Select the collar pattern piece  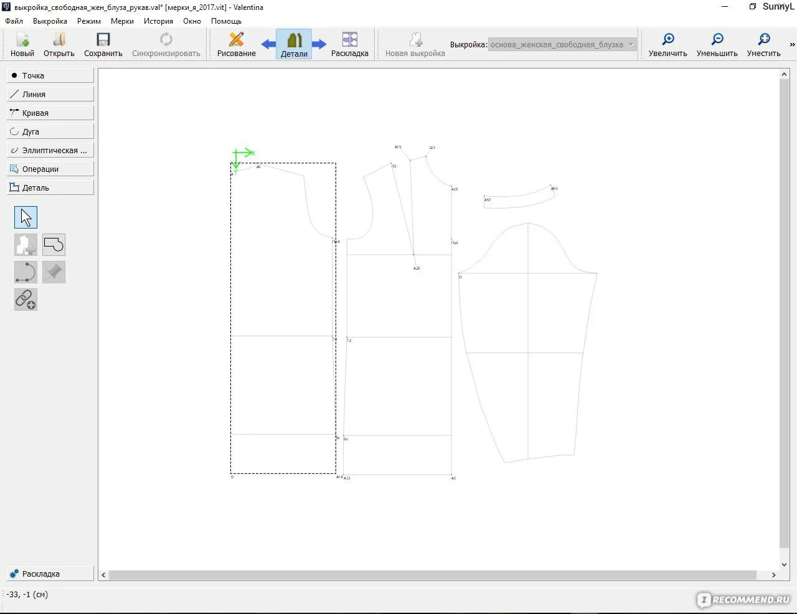(x=520, y=197)
